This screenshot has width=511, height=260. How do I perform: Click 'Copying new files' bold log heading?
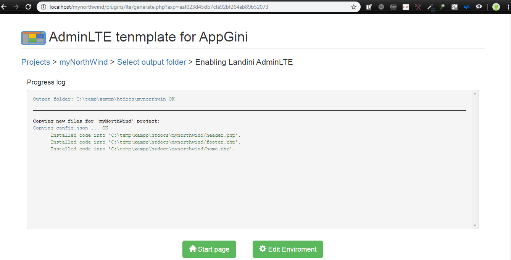point(97,121)
